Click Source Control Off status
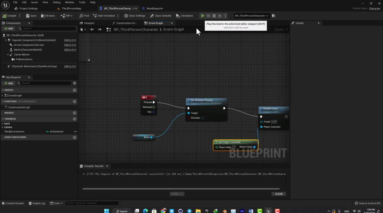Viewport: 383px width, 213px height. [367, 203]
